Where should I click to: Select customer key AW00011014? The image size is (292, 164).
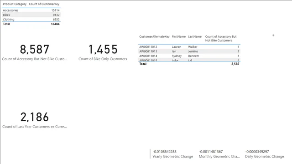148,56
